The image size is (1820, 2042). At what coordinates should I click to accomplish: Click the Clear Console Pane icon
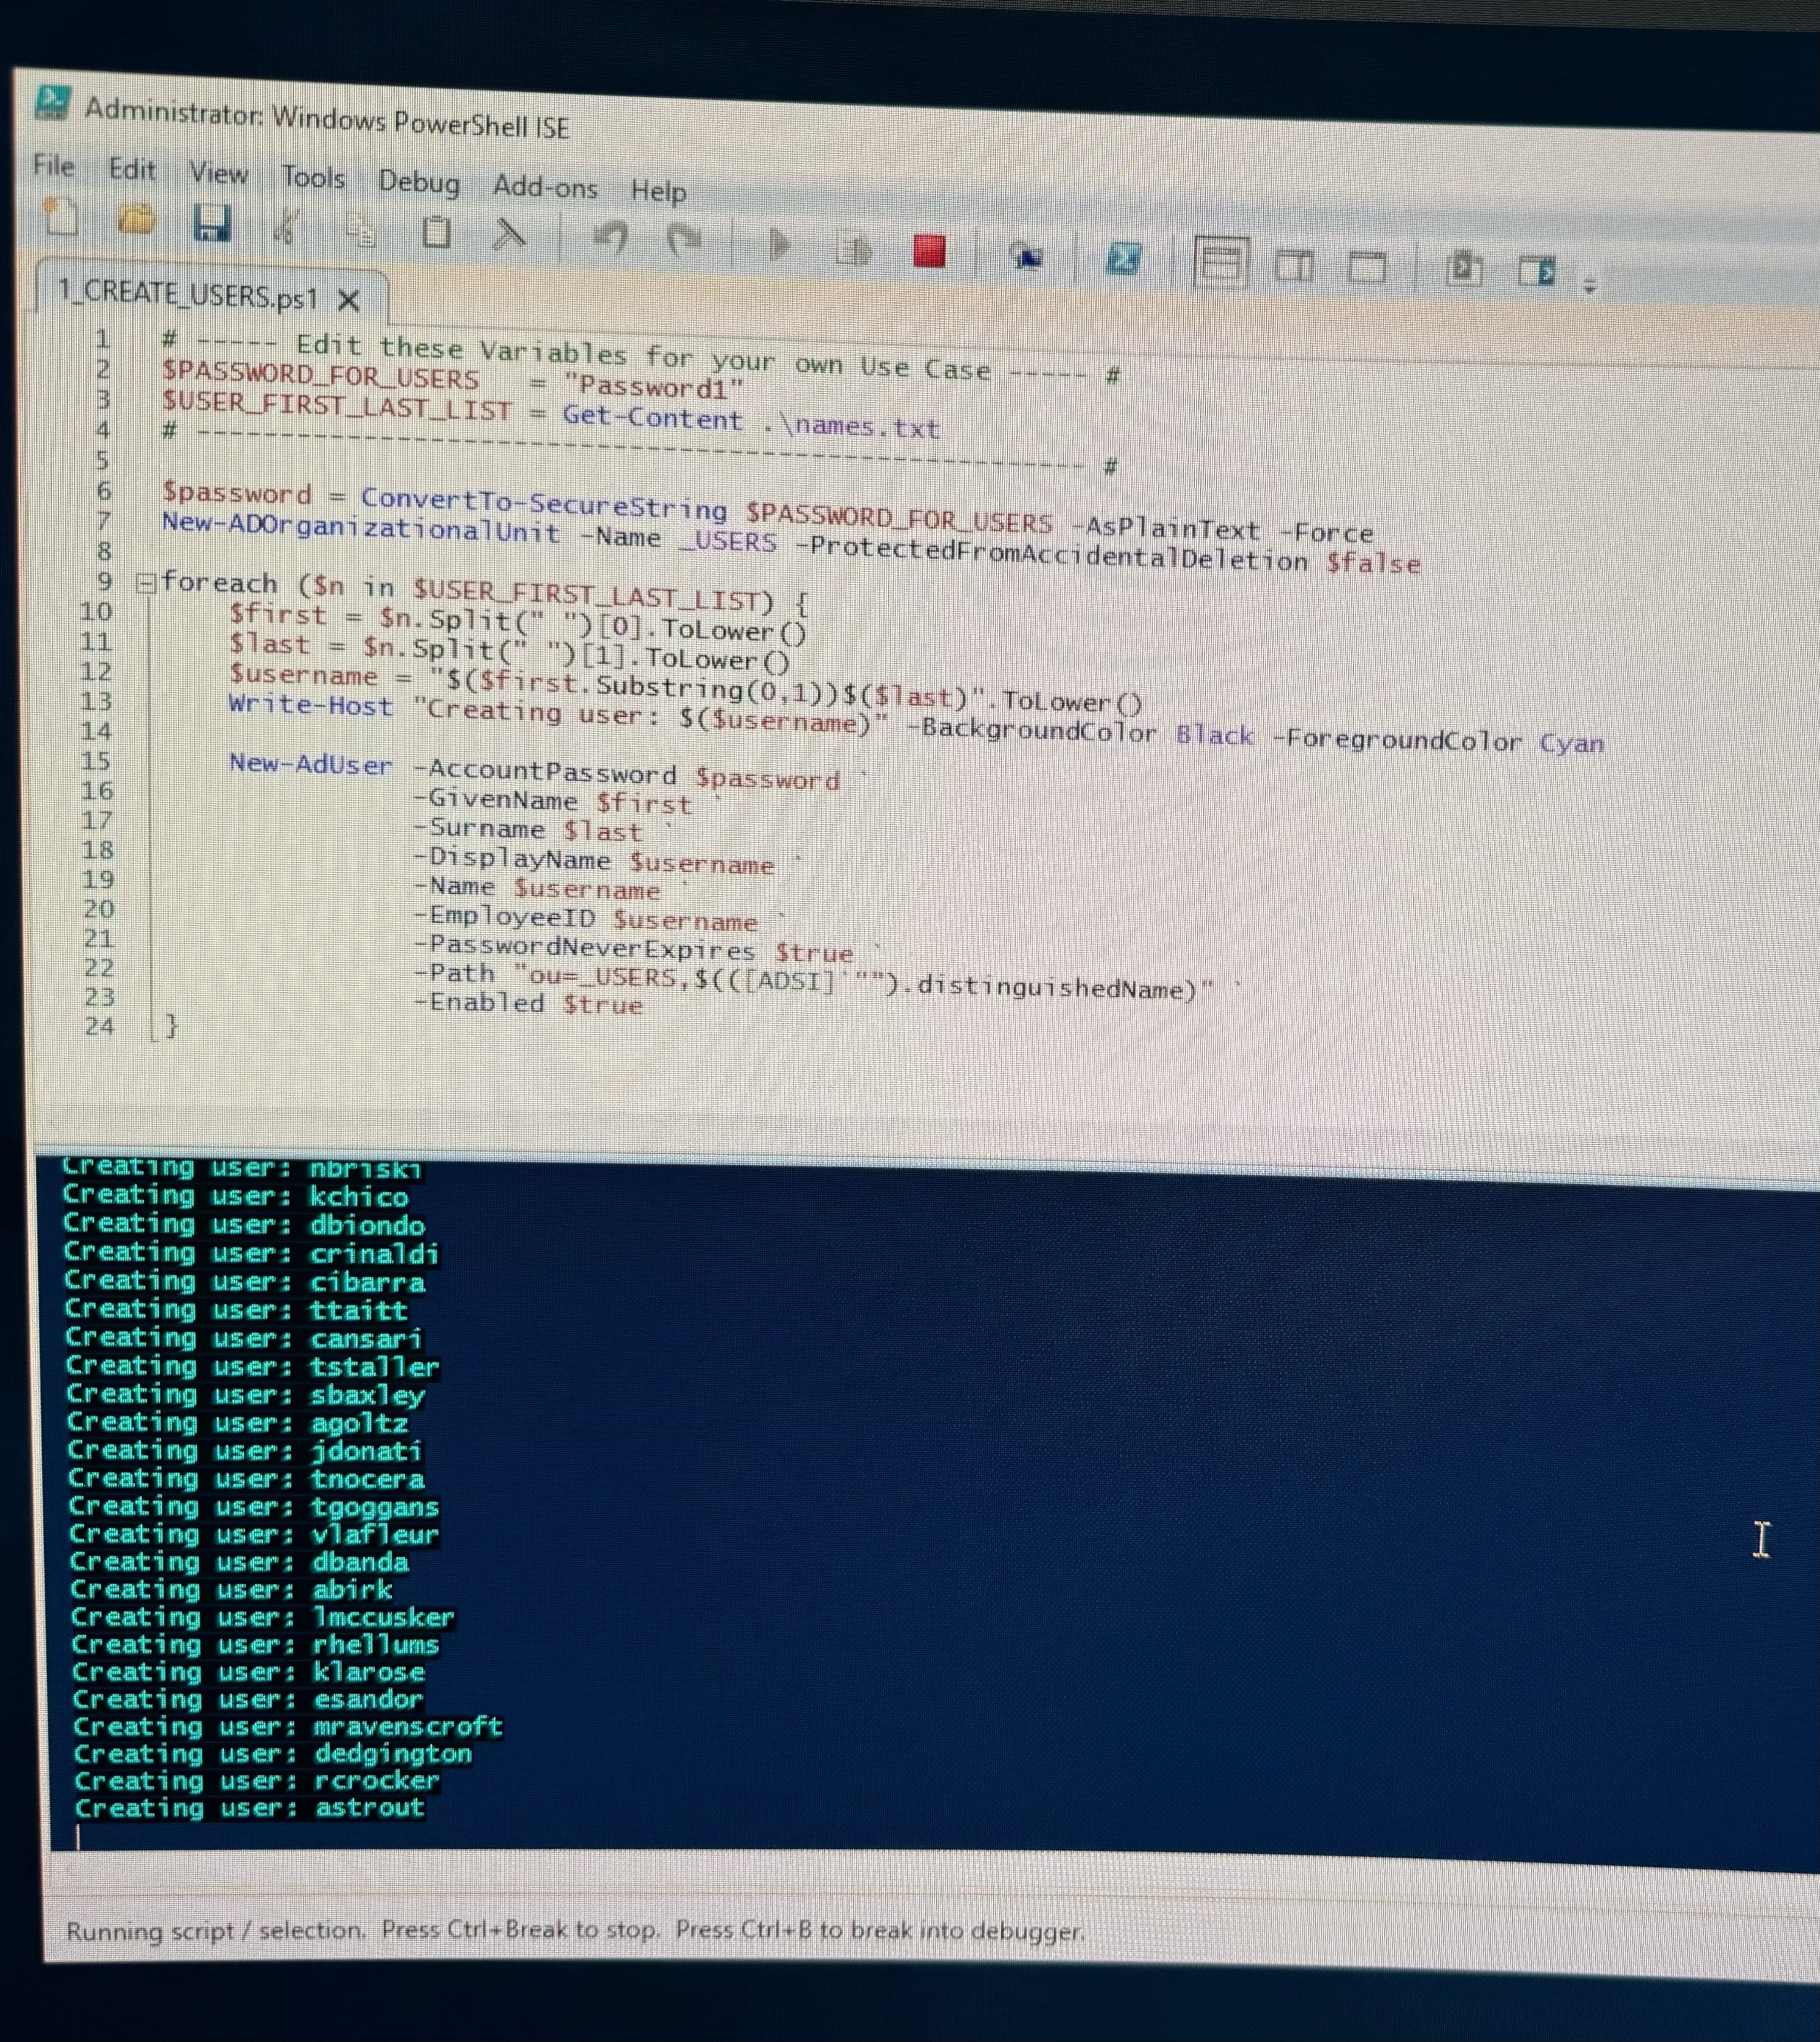click(x=509, y=235)
